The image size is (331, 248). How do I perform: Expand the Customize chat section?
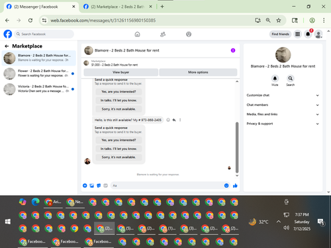(x=283, y=95)
